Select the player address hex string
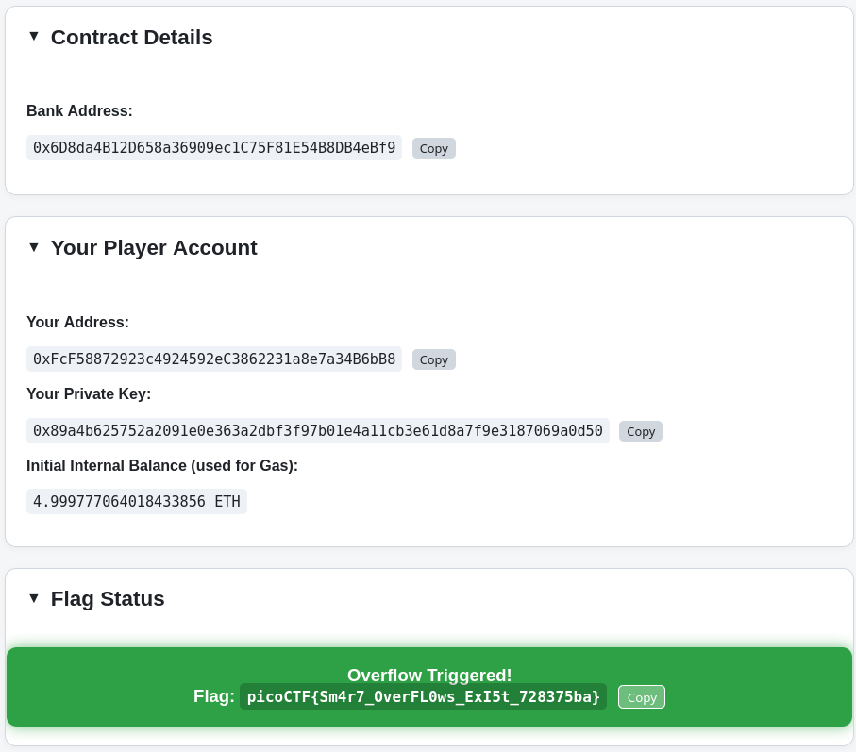This screenshot has width=856, height=752. pos(214,359)
